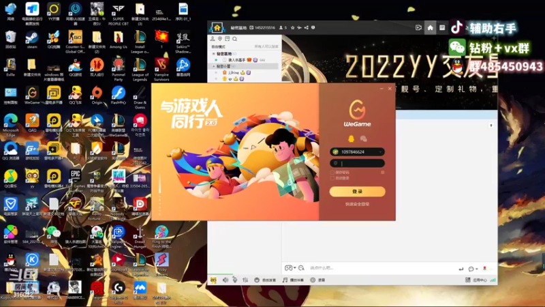Open the video camera icon in YY header

coord(418,27)
